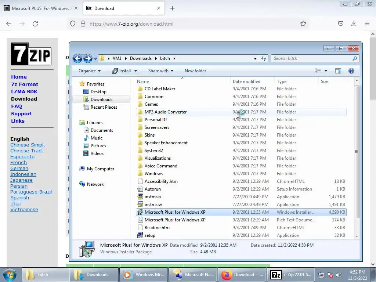Image resolution: width=376 pixels, height=282 pixels.
Task: Select Microsoft Plus! Rich Text Document file
Action: coord(241,220)
